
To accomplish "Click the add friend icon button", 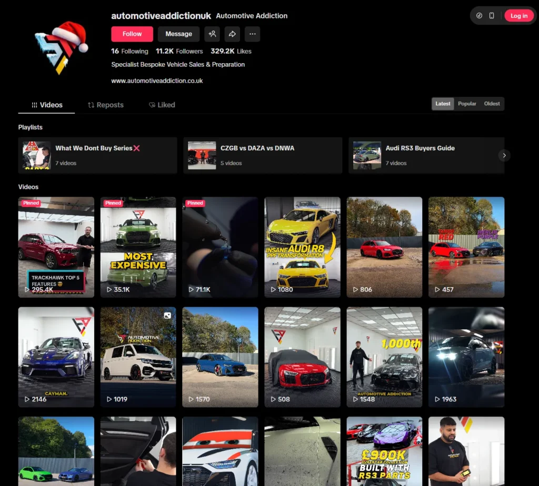I will 212,34.
